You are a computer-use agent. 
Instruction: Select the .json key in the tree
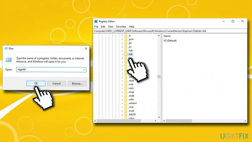[x=131, y=39]
